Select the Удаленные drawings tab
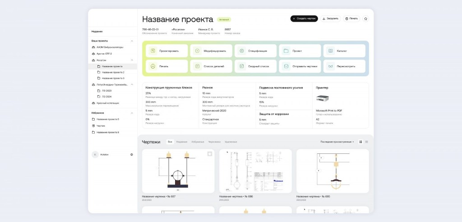462x222 pixels. (x=231, y=142)
